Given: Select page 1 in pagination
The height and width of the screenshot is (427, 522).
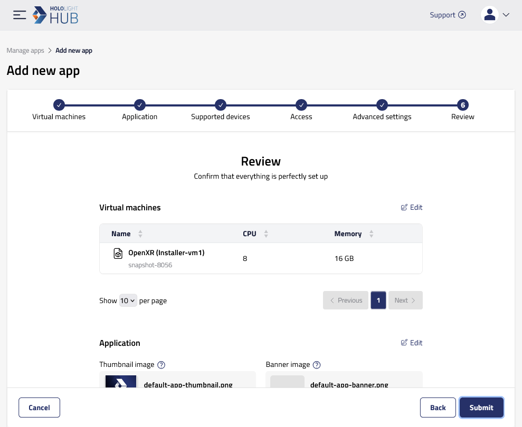Looking at the screenshot, I should (378, 300).
